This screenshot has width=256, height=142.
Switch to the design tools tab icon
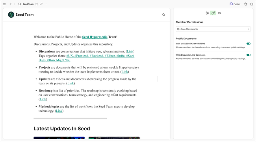(x=207, y=13)
